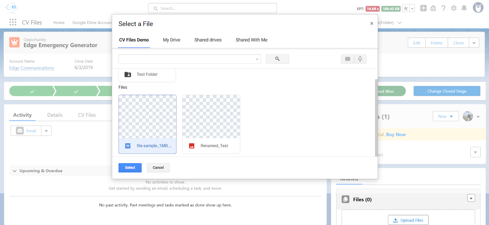Click the Select button
The width and height of the screenshot is (489, 225).
(x=130, y=168)
